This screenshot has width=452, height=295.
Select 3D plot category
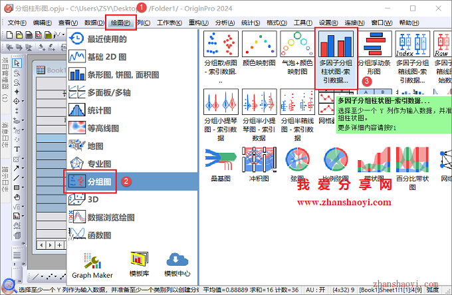(x=132, y=199)
